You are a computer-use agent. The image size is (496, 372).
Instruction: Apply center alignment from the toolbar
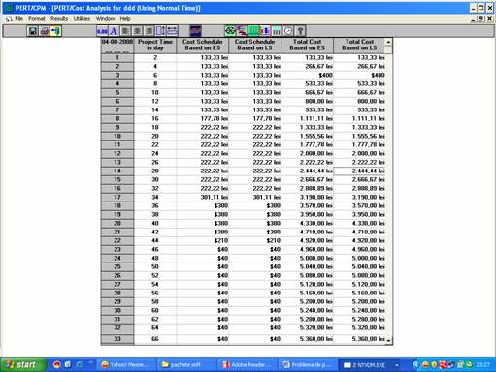tap(137, 31)
